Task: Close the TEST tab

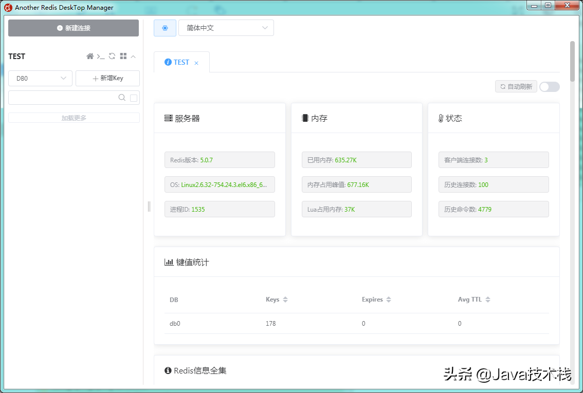Action: 196,63
